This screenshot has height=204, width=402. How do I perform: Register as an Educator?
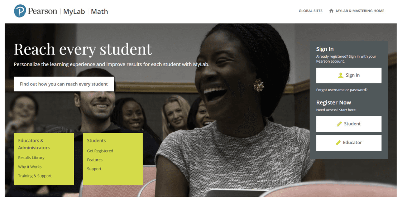(x=349, y=143)
